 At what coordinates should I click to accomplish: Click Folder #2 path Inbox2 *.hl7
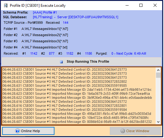pyautogui.click(x=45, y=35)
